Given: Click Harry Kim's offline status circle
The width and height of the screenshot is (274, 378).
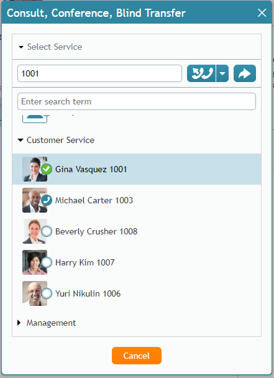Looking at the screenshot, I should pos(47,262).
